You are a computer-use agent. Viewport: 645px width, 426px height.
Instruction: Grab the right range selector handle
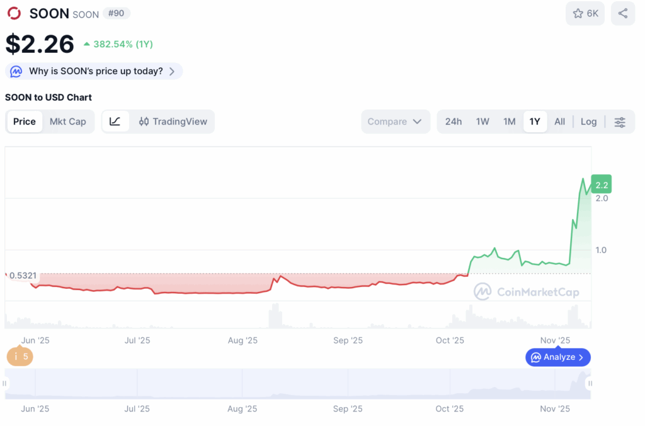coord(590,383)
